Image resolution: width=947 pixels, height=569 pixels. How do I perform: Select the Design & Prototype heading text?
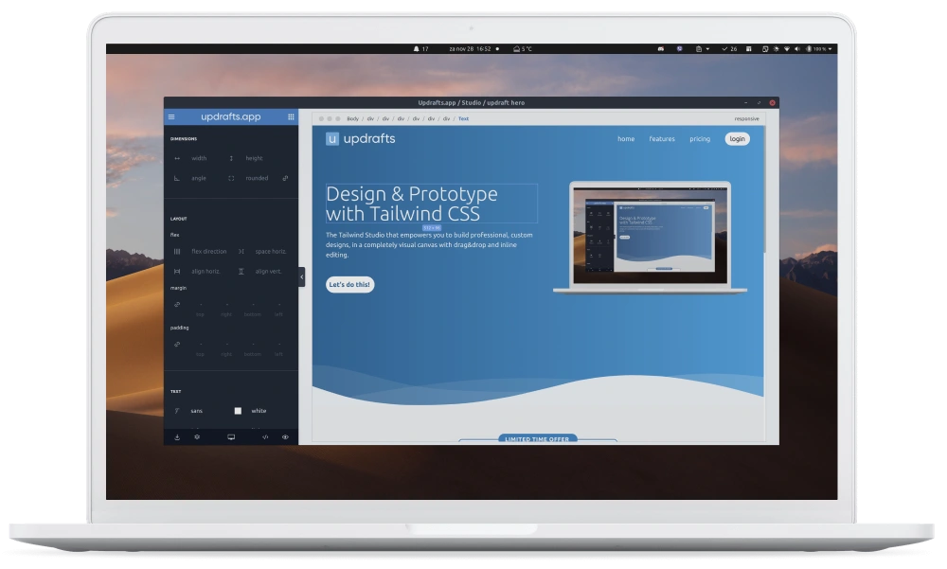(x=431, y=204)
